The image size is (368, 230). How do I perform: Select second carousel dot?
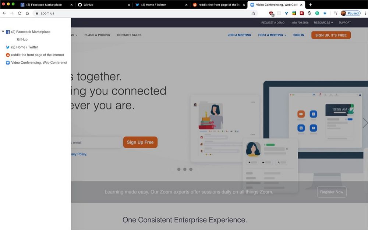(x=185, y=169)
